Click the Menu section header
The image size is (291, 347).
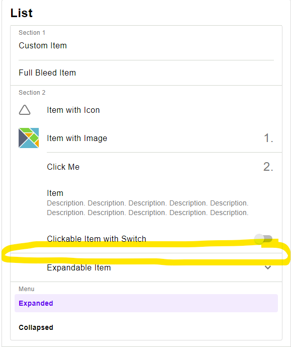point(26,289)
